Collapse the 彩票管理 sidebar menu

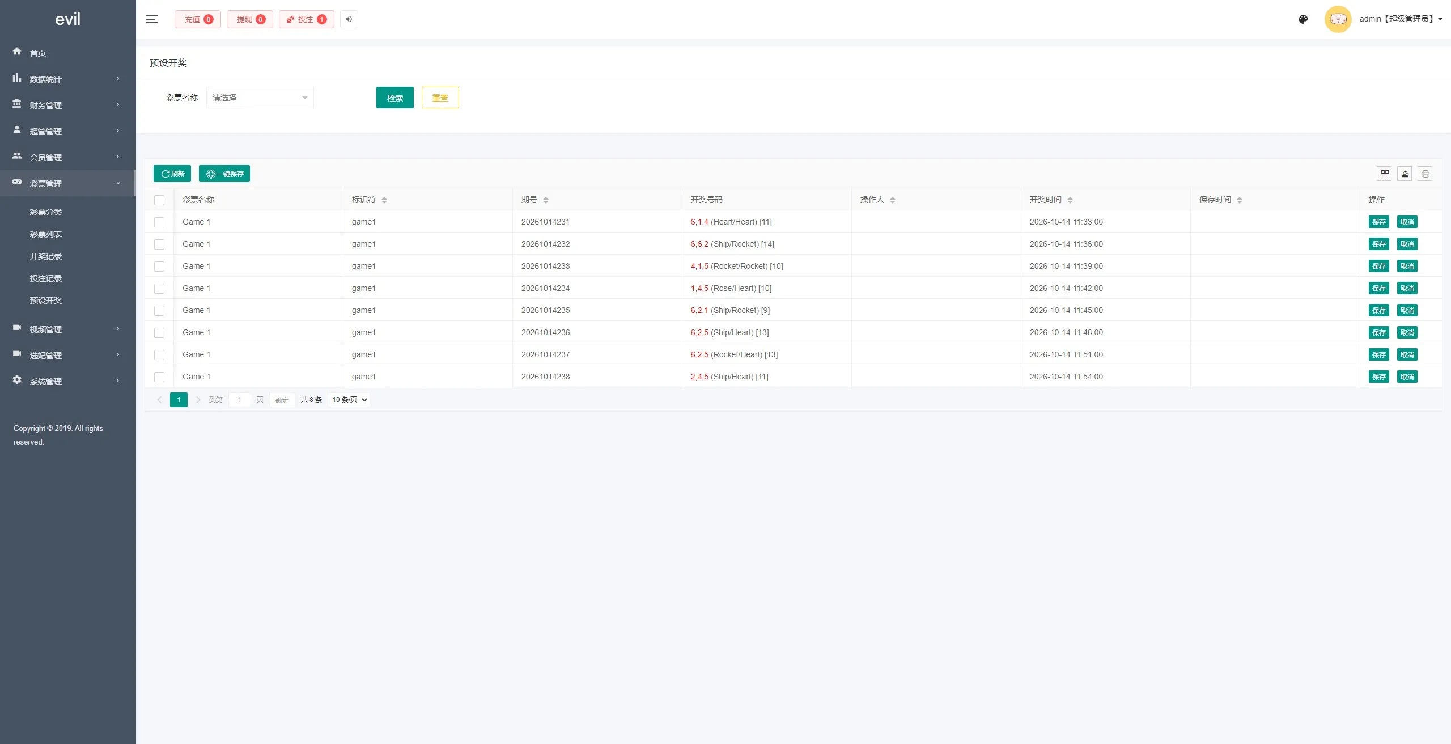pos(67,183)
